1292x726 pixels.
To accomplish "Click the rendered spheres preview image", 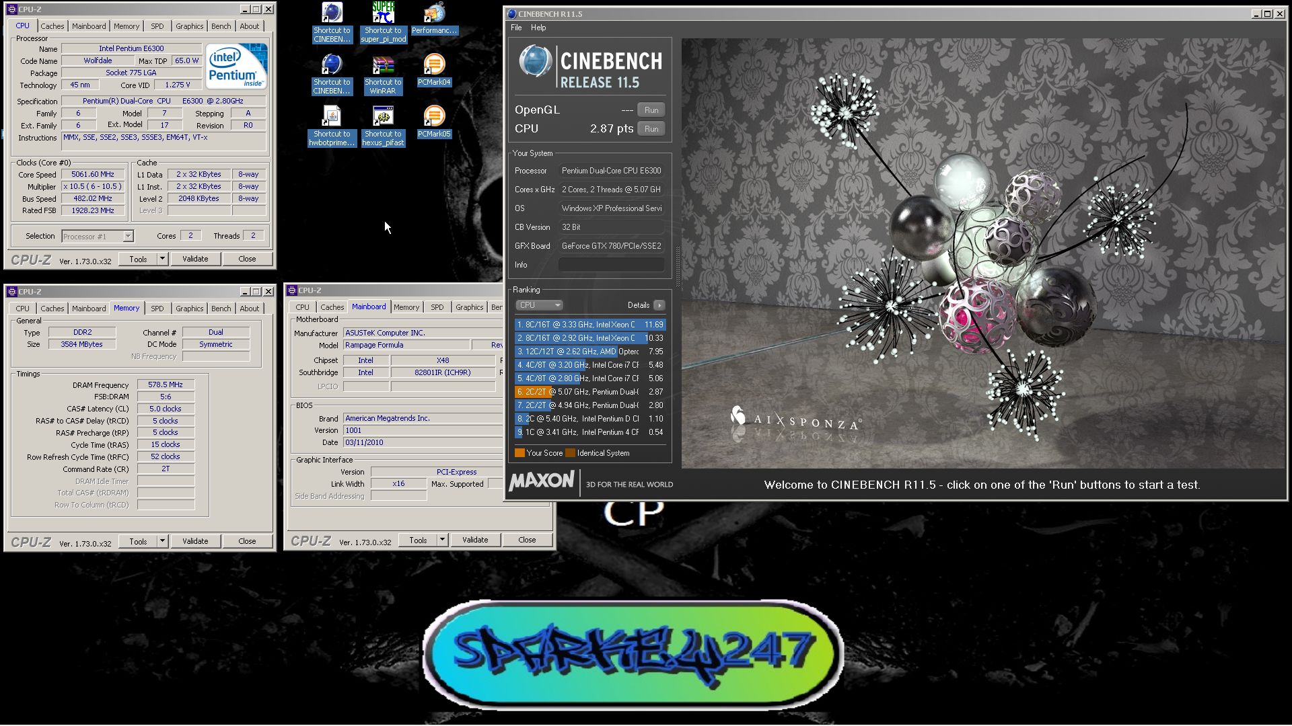I will pyautogui.click(x=983, y=253).
